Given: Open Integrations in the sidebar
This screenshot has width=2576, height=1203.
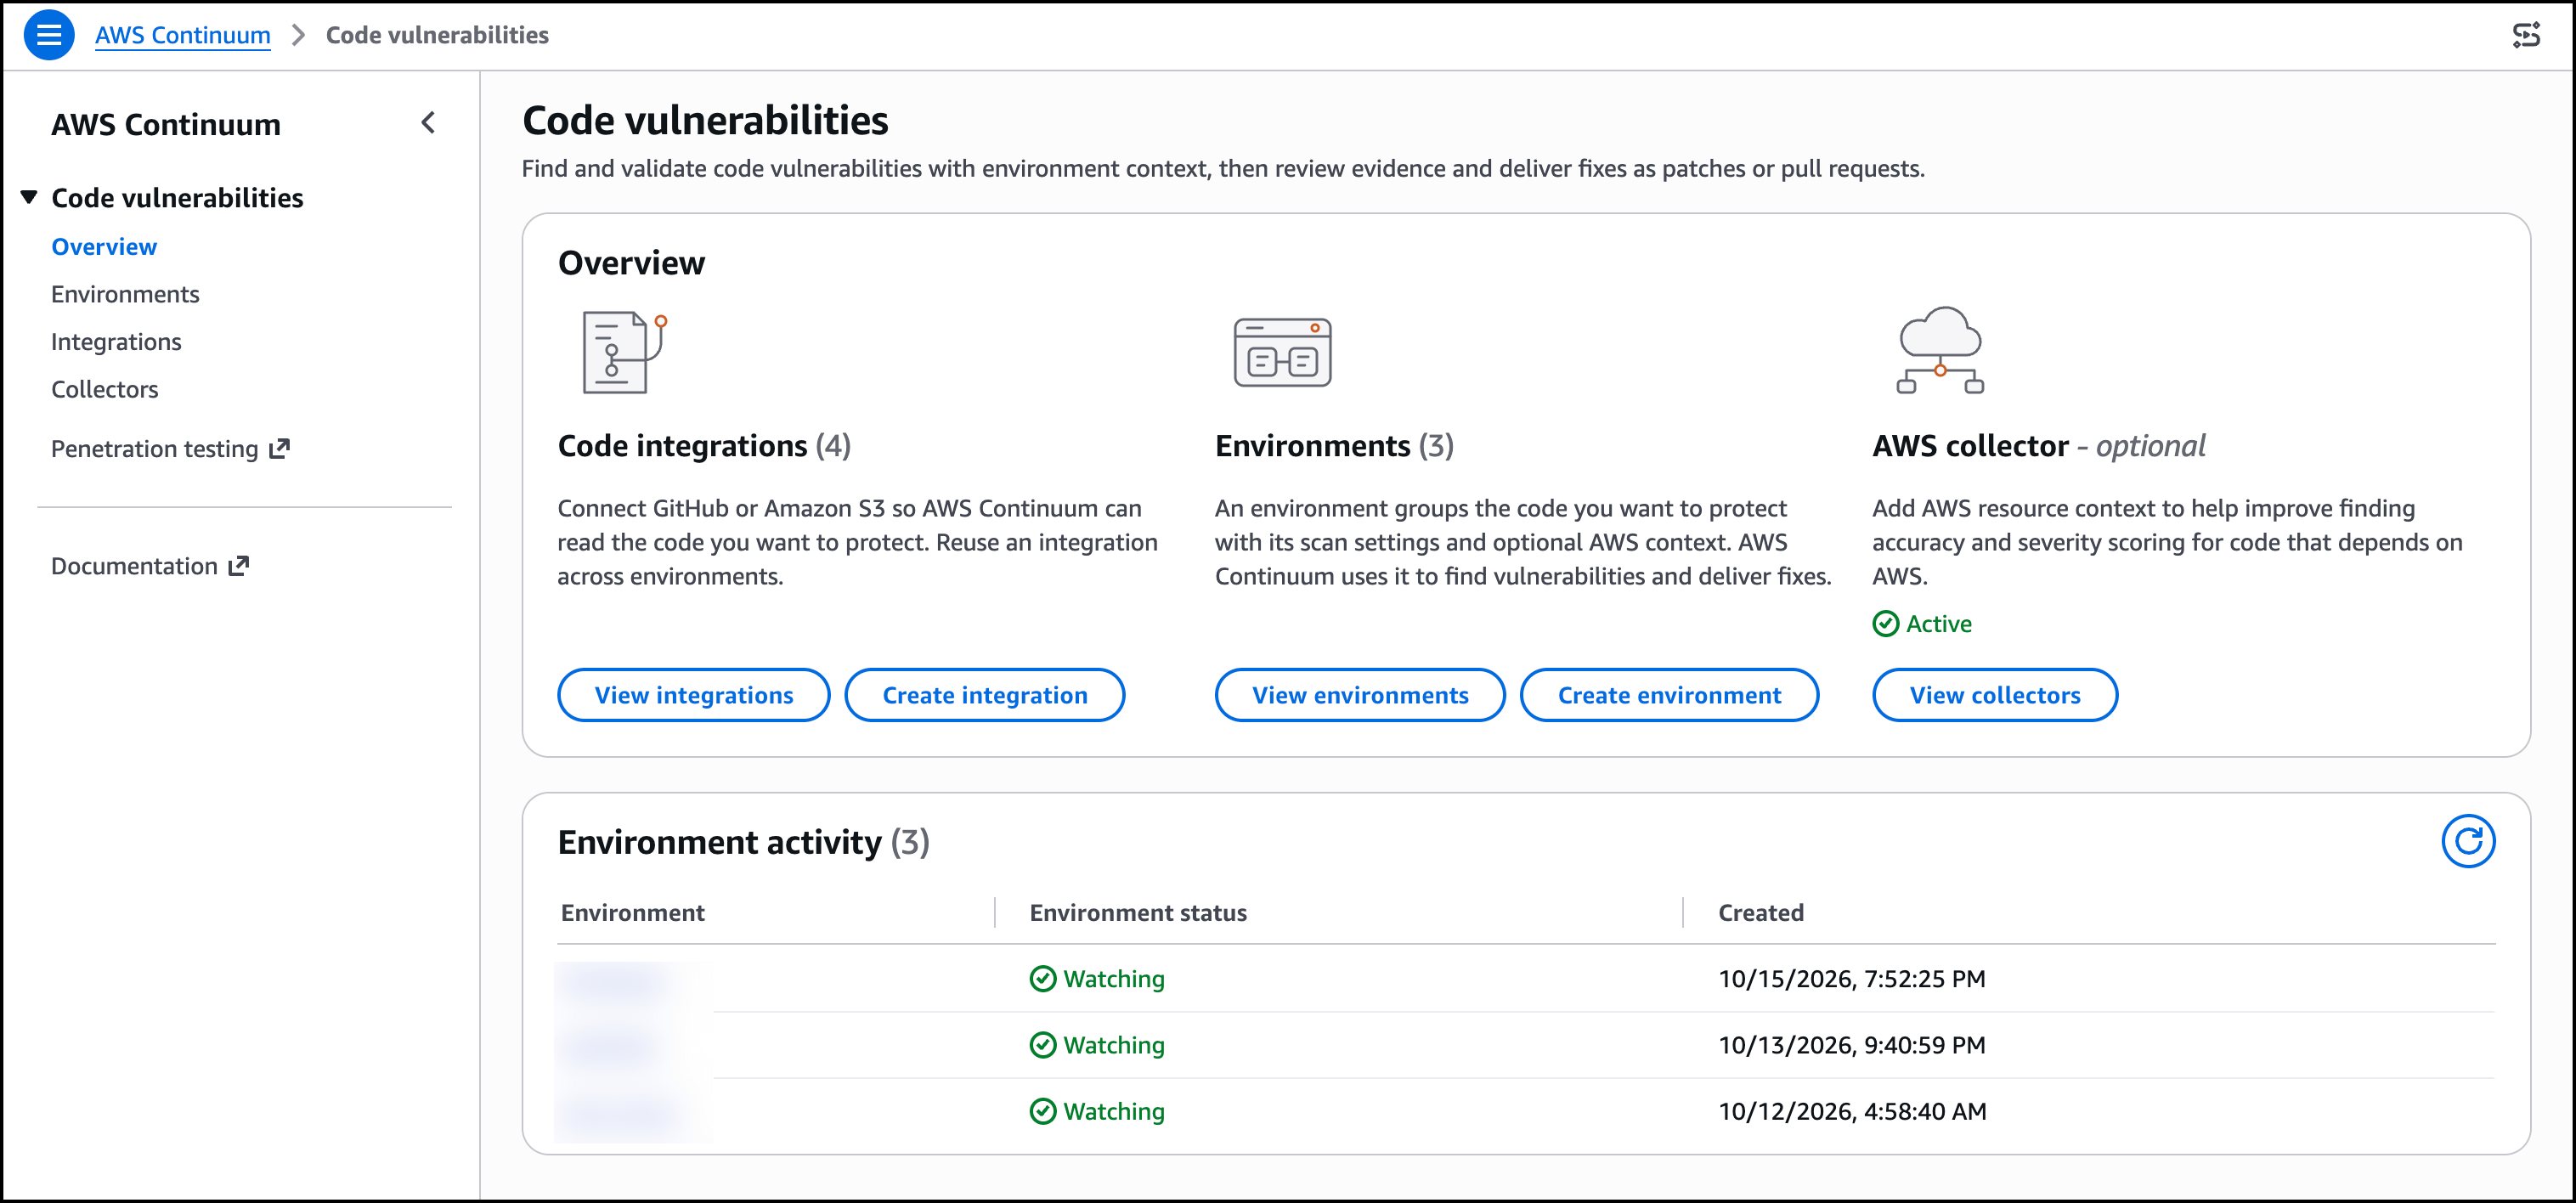Looking at the screenshot, I should [116, 342].
